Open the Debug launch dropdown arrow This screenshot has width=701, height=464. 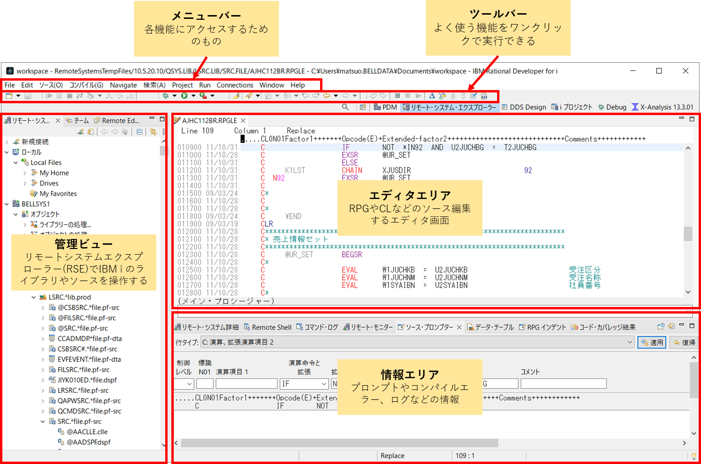click(175, 96)
